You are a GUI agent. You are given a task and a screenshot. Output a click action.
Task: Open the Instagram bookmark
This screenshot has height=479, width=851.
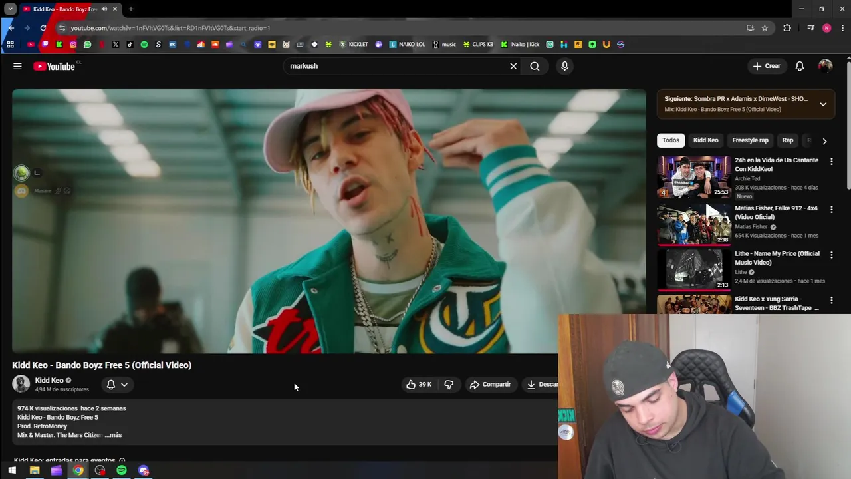coord(73,45)
